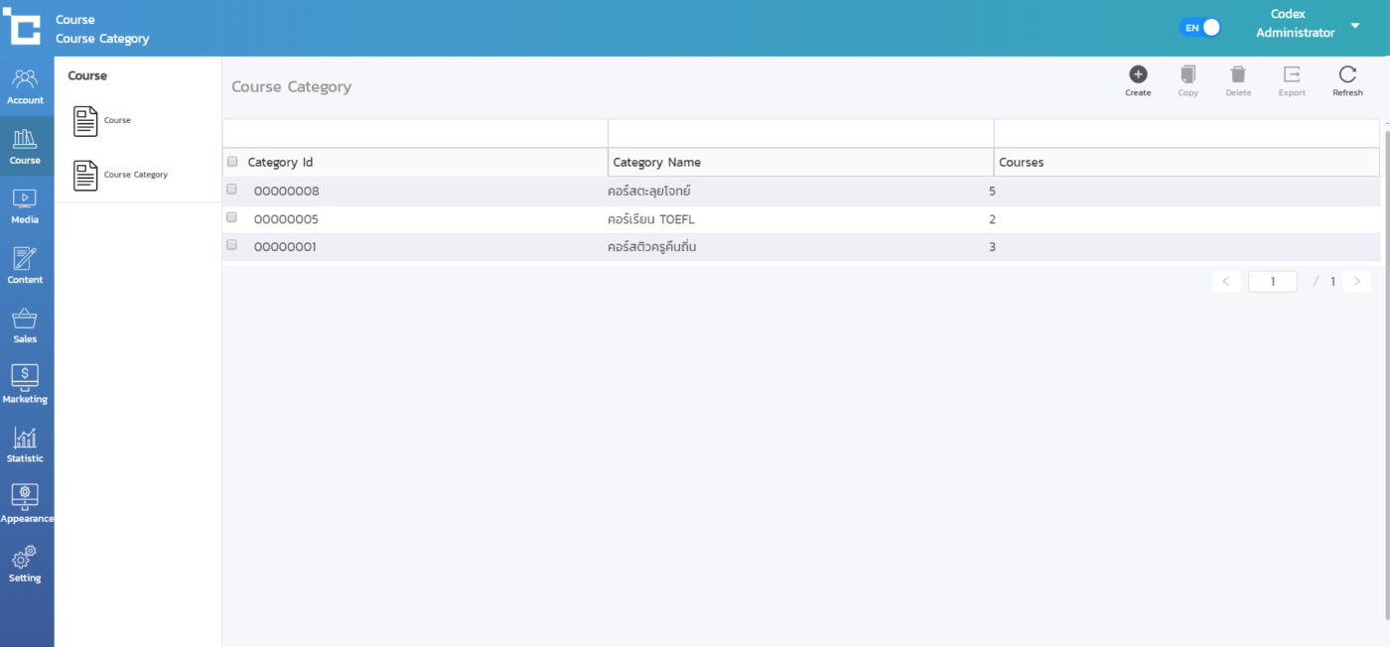Screen dimensions: 1390x647
Task: Click the Refresh icon in toolbar
Action: (x=1347, y=75)
